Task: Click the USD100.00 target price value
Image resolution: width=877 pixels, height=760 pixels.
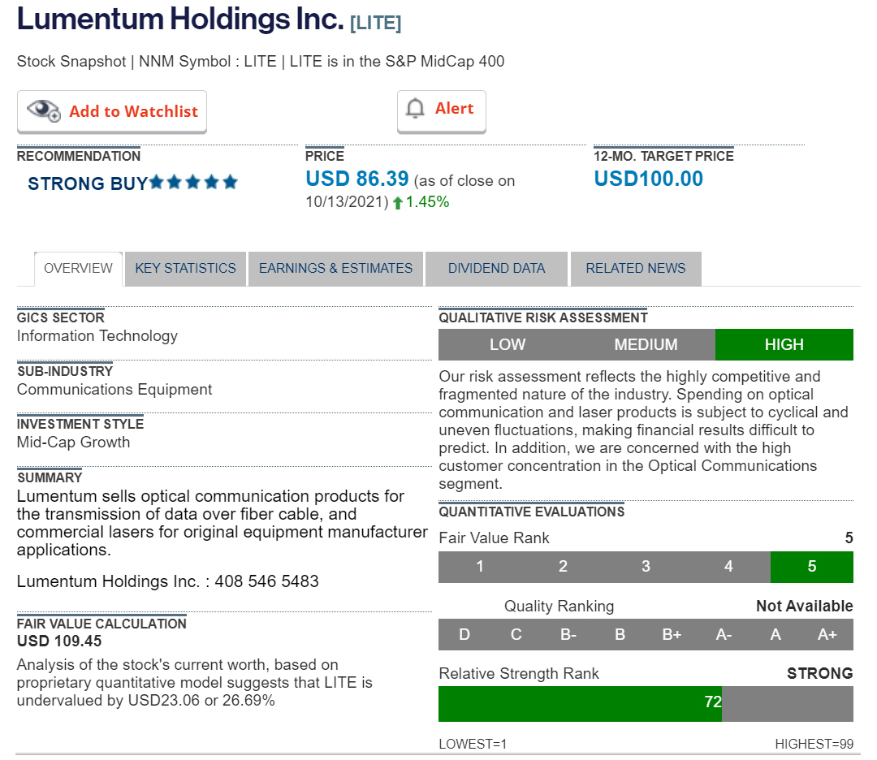Action: click(648, 179)
